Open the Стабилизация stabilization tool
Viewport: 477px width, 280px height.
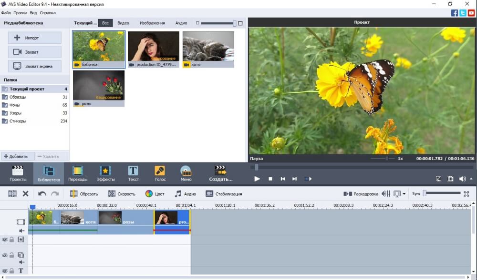tap(224, 194)
